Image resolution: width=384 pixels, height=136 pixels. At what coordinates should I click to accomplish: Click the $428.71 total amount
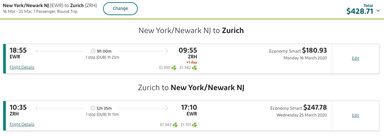pyautogui.click(x=360, y=11)
